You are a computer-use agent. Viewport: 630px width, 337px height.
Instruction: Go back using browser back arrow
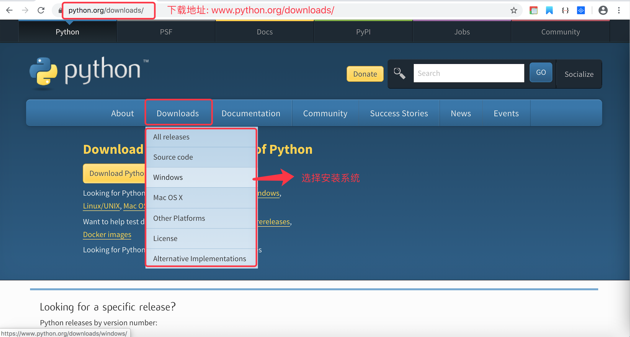9,10
